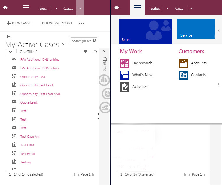
Task: Select the Service module tile
Action: pyautogui.click(x=196, y=29)
